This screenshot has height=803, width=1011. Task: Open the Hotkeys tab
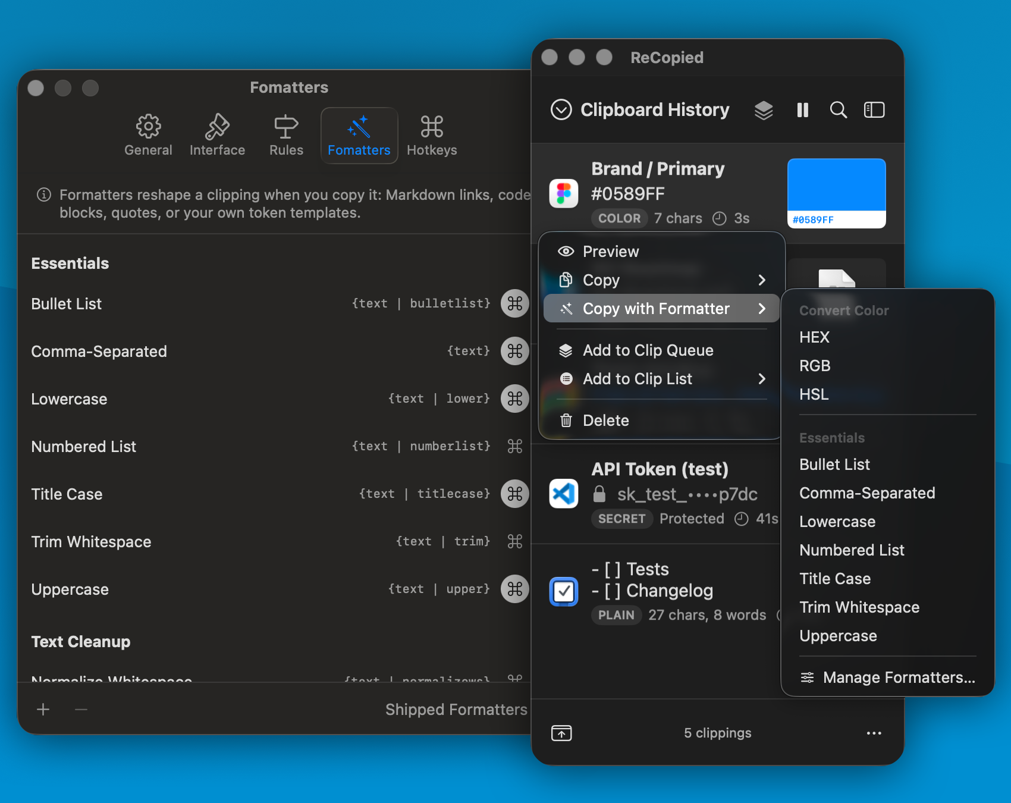click(432, 136)
